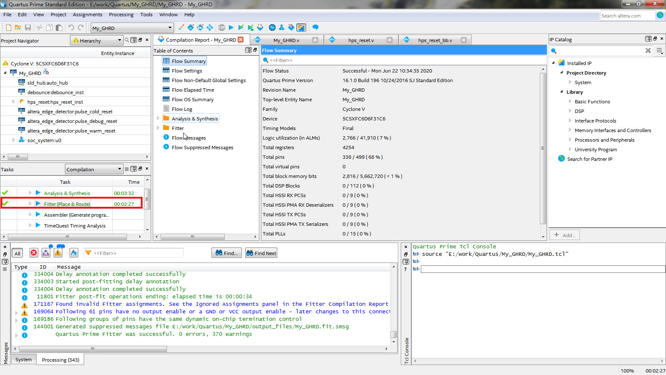Viewport: 666px width, 375px height.
Task: Filter messages by warnings (yellow triangle icon)
Action: tap(58, 253)
